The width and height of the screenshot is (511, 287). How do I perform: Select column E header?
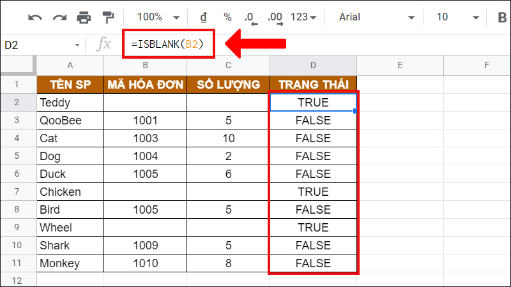click(399, 65)
